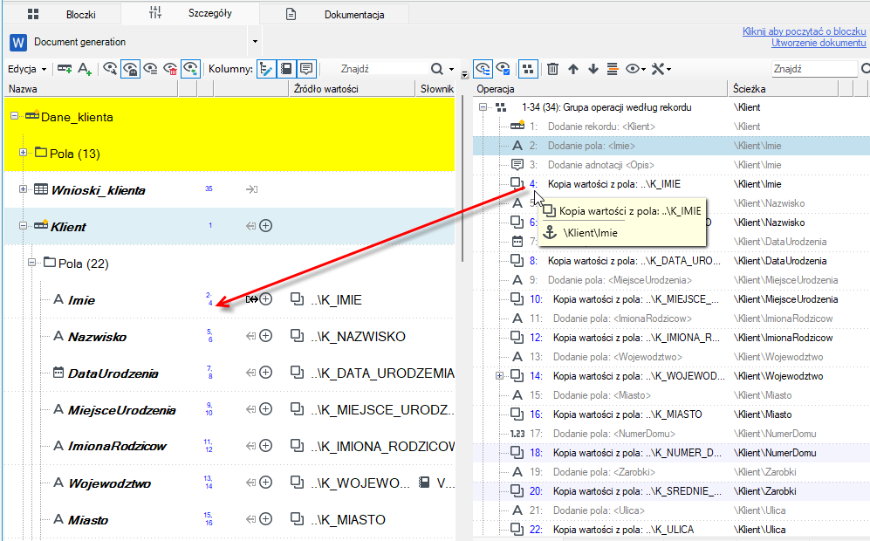Click the magnifier icon beside left Znajdź
This screenshot has height=541, width=870.
pos(437,69)
